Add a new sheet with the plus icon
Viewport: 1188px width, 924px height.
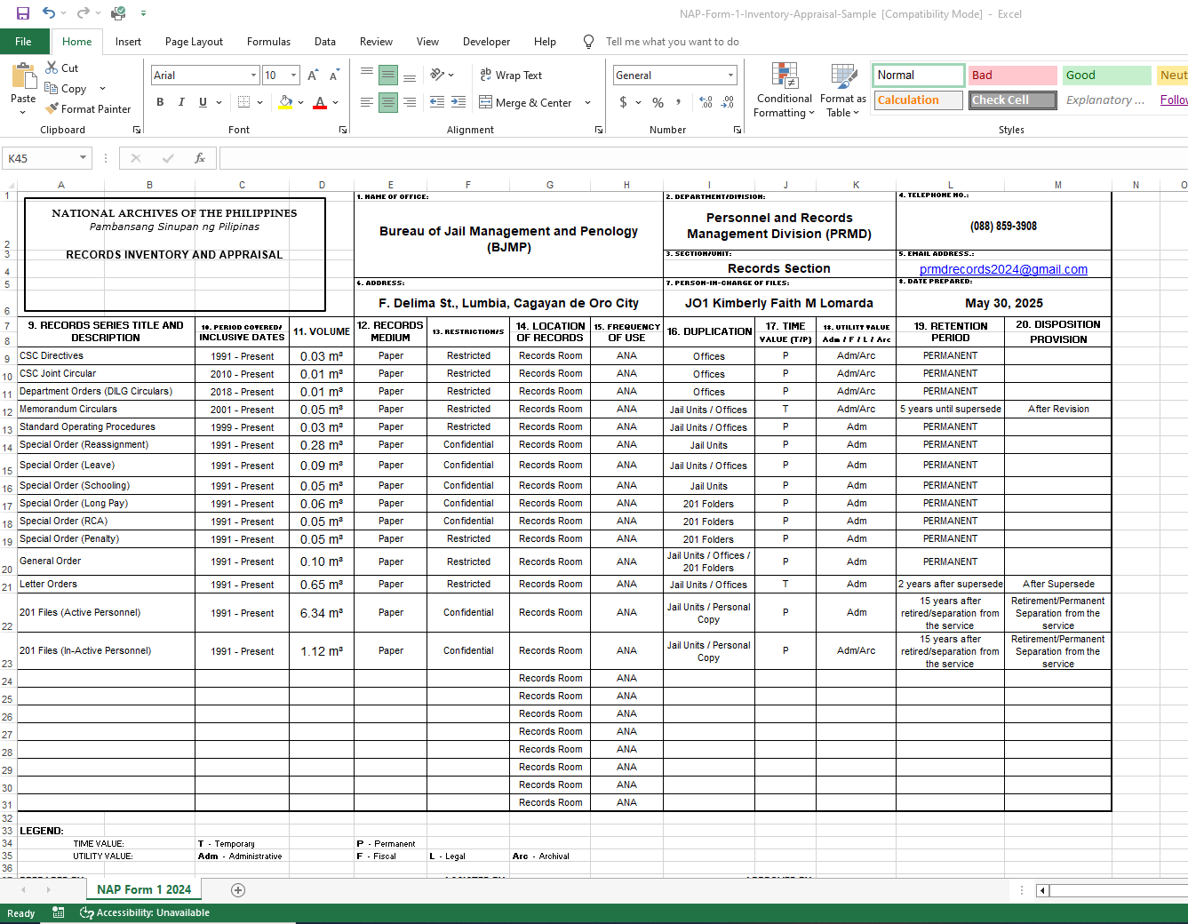[237, 889]
